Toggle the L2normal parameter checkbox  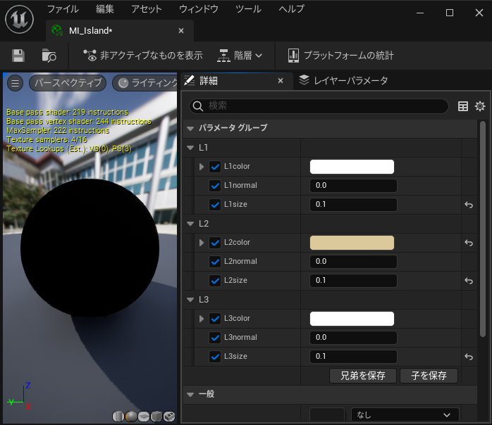coord(216,262)
